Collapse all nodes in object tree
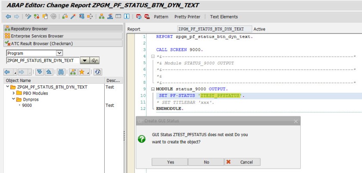 point(49,72)
